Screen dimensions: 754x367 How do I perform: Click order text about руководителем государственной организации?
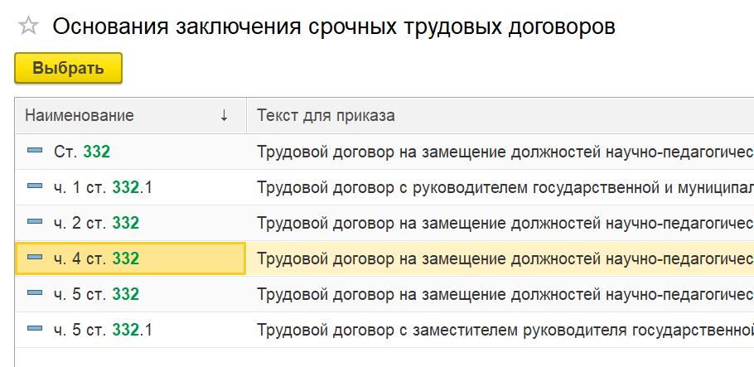pos(504,187)
